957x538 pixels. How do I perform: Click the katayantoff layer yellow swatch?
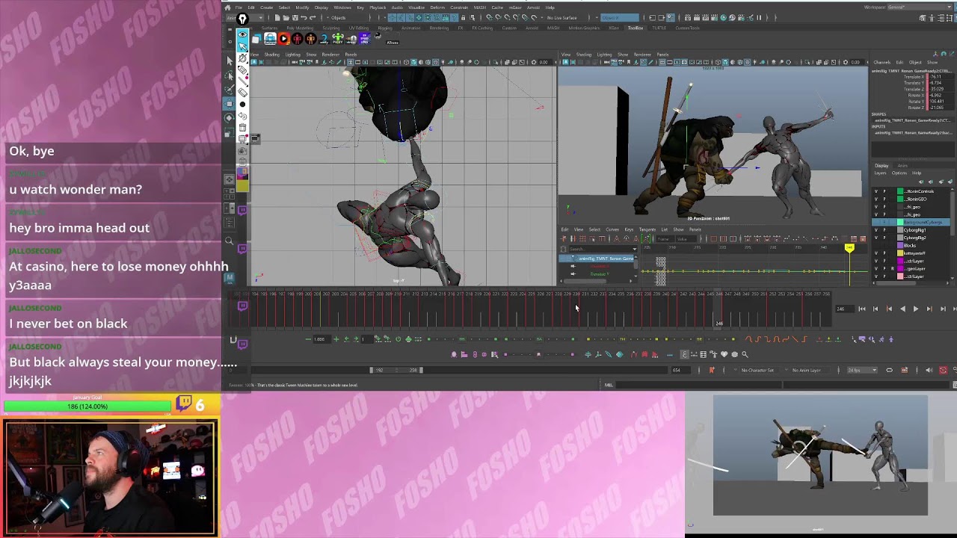pyautogui.click(x=900, y=253)
